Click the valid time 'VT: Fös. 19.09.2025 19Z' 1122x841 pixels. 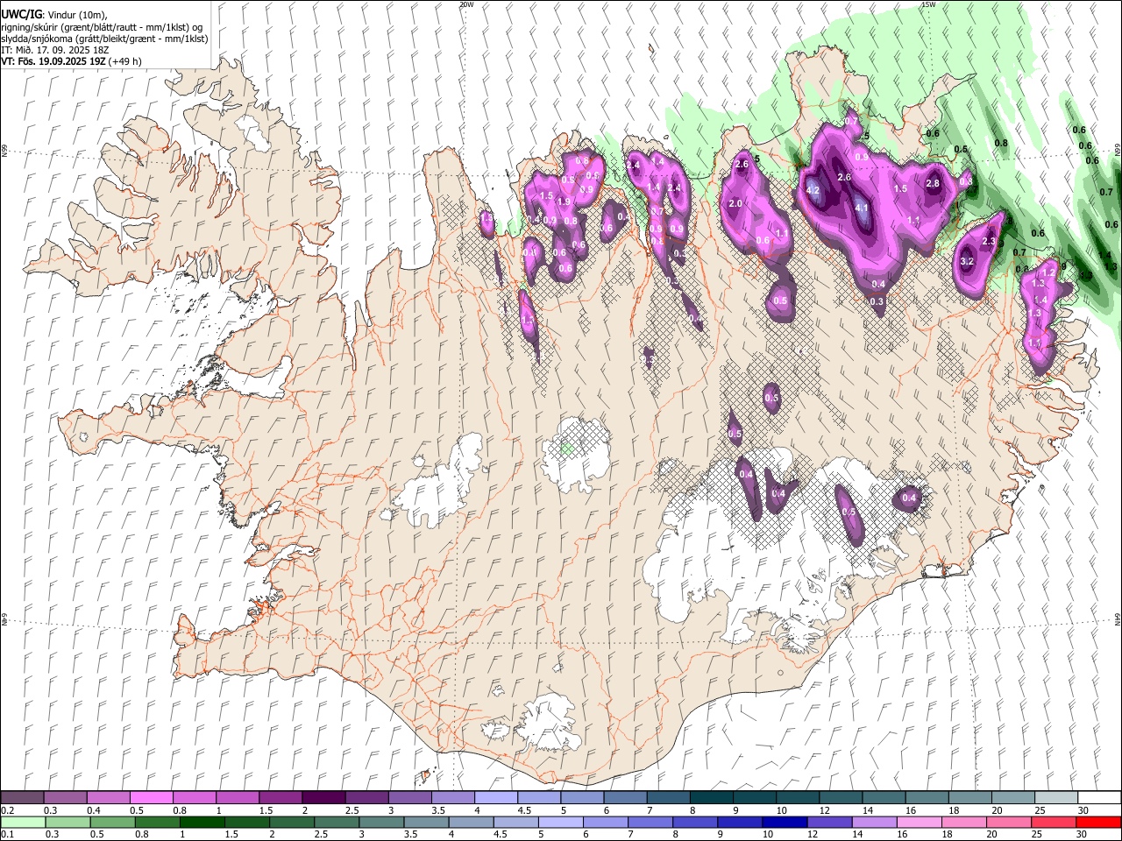[x=53, y=61]
